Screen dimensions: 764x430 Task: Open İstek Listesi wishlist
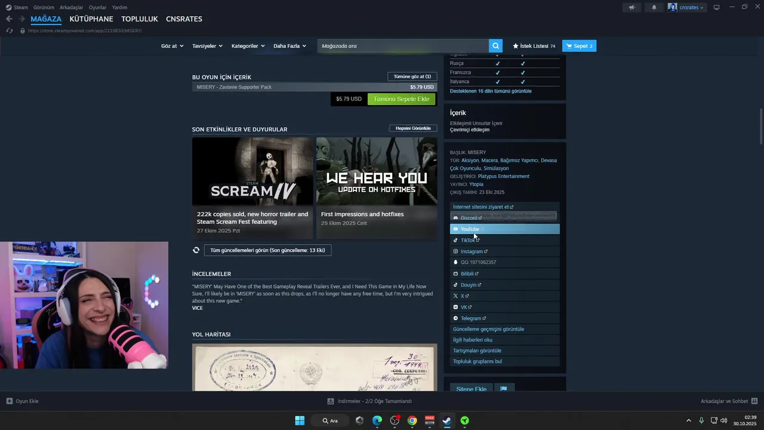click(534, 46)
